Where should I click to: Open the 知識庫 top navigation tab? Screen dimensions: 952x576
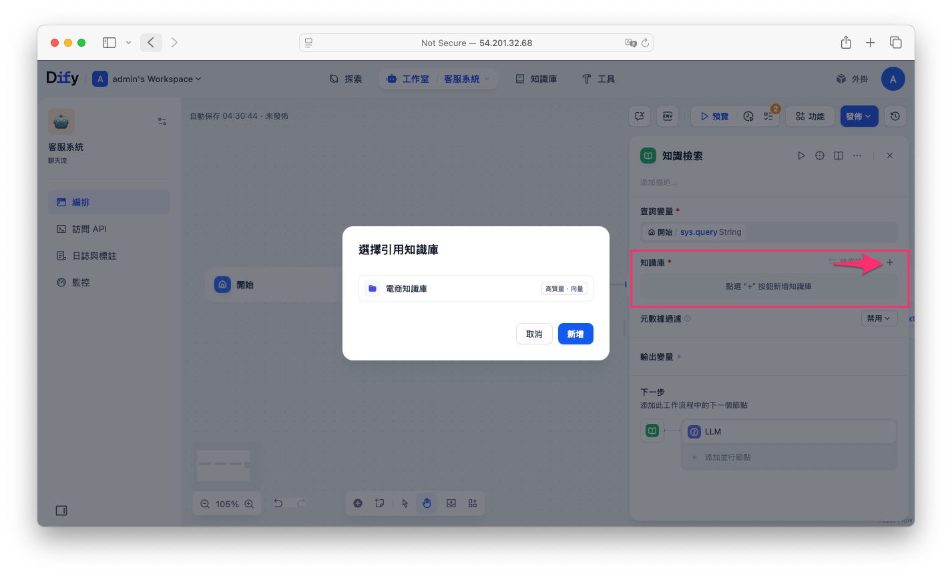[x=536, y=79]
